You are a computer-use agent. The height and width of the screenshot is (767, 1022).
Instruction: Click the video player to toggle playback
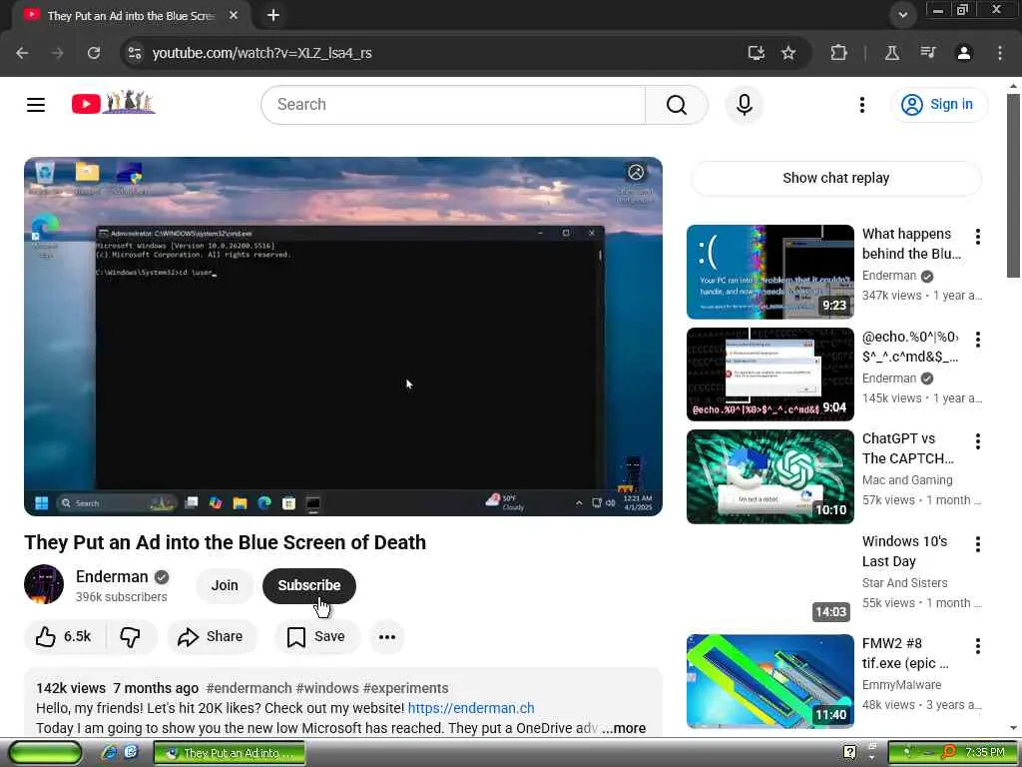343,337
